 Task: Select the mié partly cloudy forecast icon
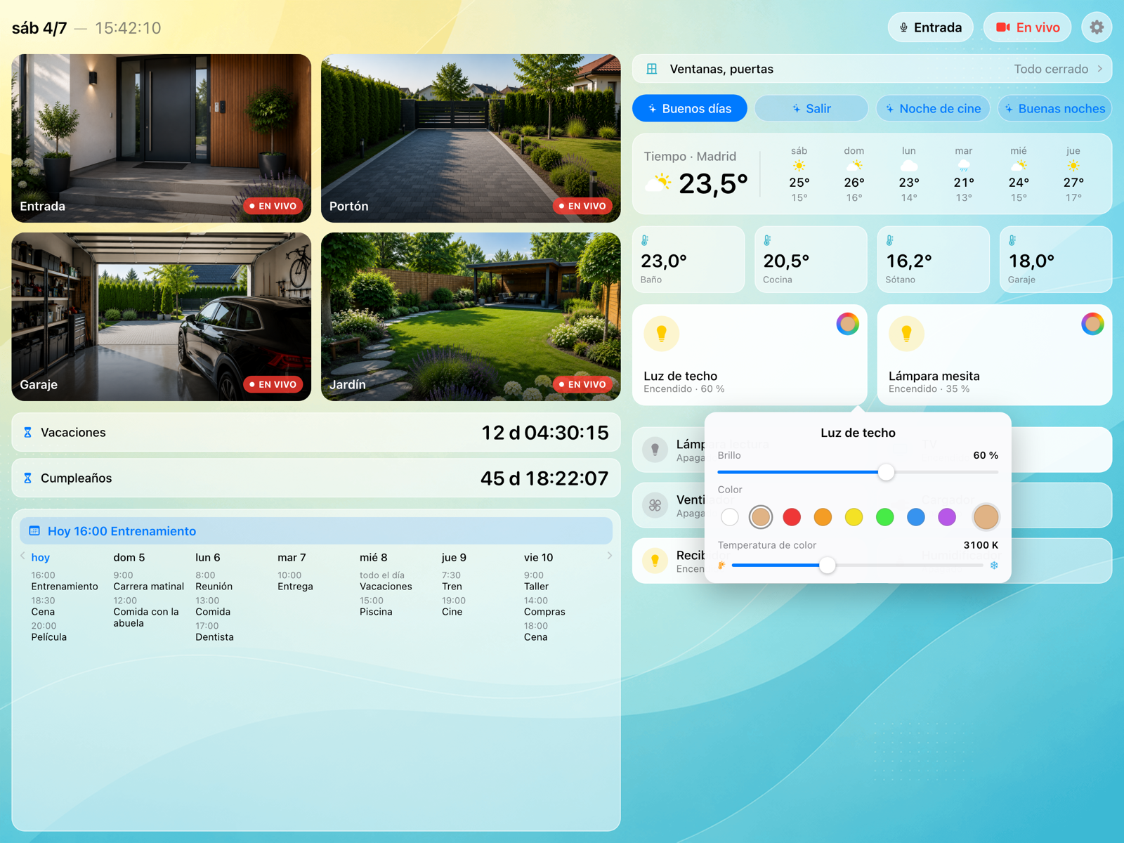(1019, 166)
